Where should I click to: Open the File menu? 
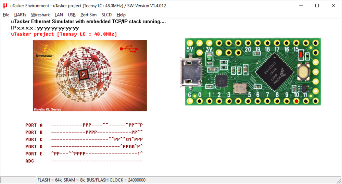point(6,15)
